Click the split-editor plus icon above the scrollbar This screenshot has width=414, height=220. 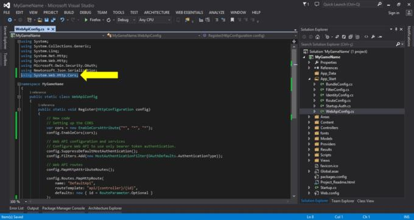click(x=294, y=41)
